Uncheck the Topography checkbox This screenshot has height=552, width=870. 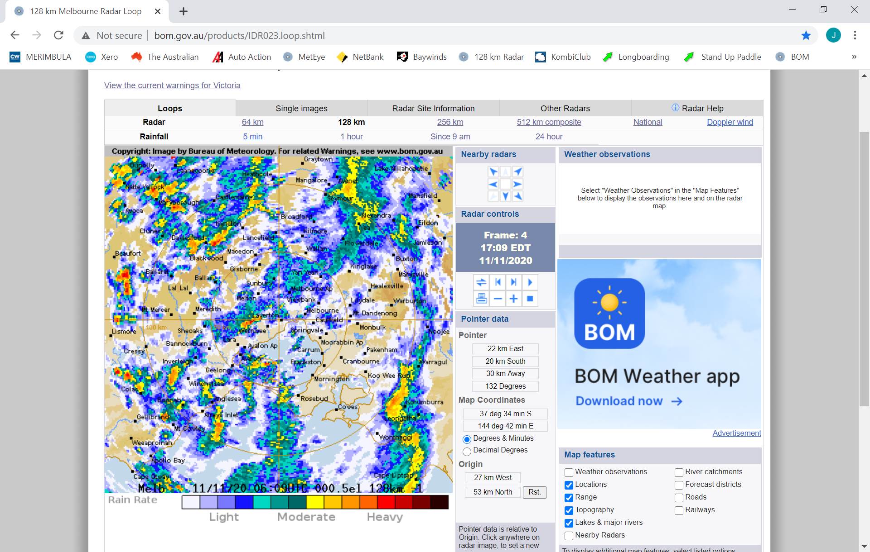click(569, 510)
